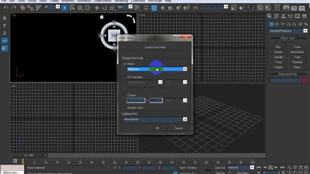Open the Customize menu
The height and width of the screenshot is (174, 310).
tap(138, 1)
